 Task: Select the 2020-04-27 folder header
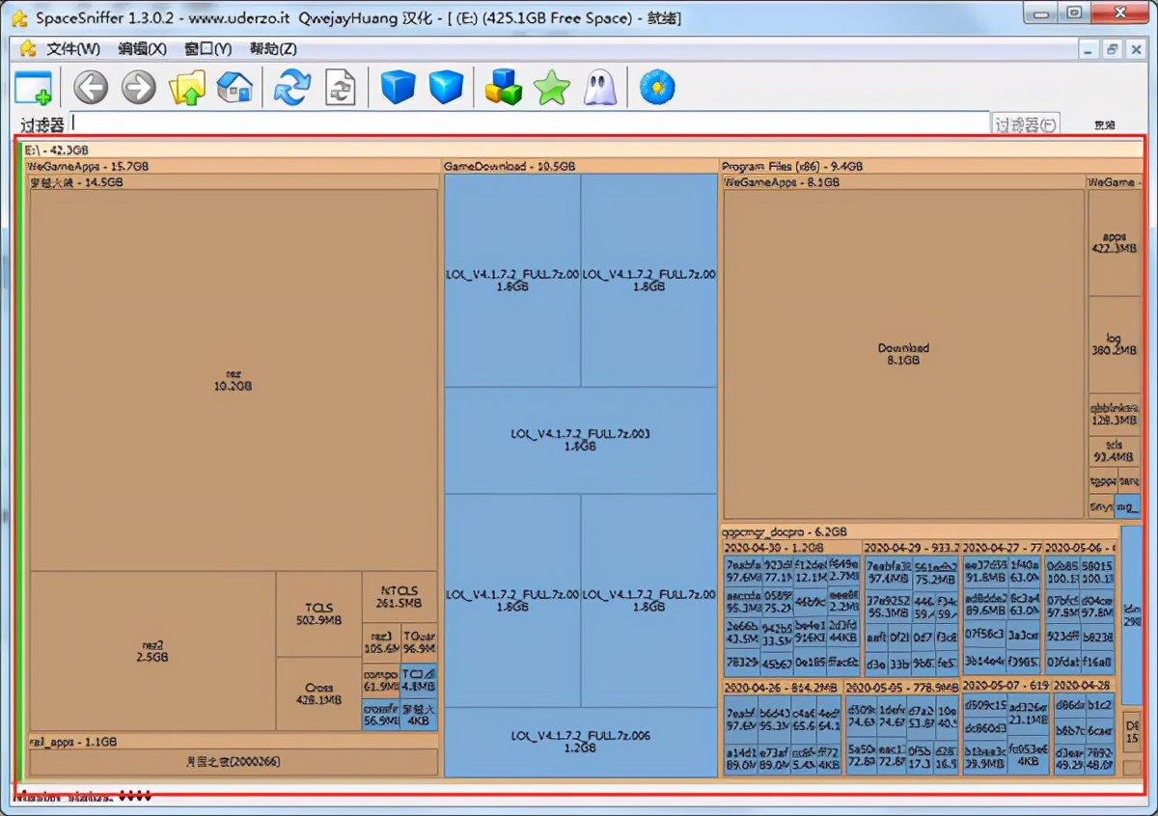coord(1002,547)
